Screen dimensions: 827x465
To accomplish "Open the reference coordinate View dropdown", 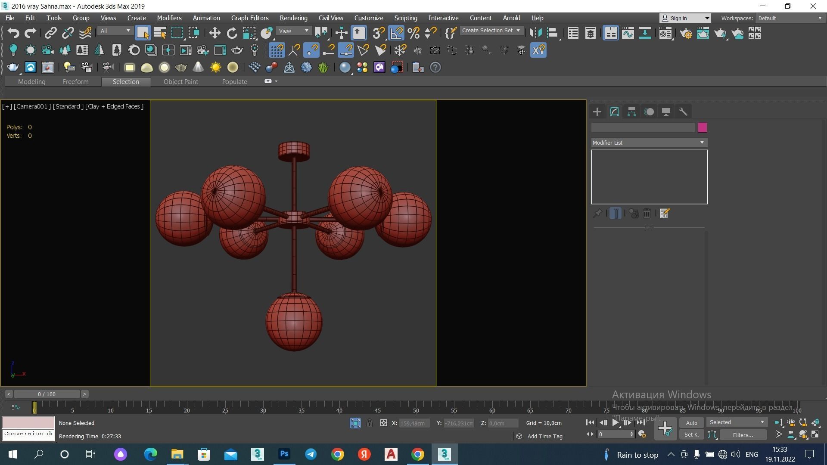I will click(294, 31).
